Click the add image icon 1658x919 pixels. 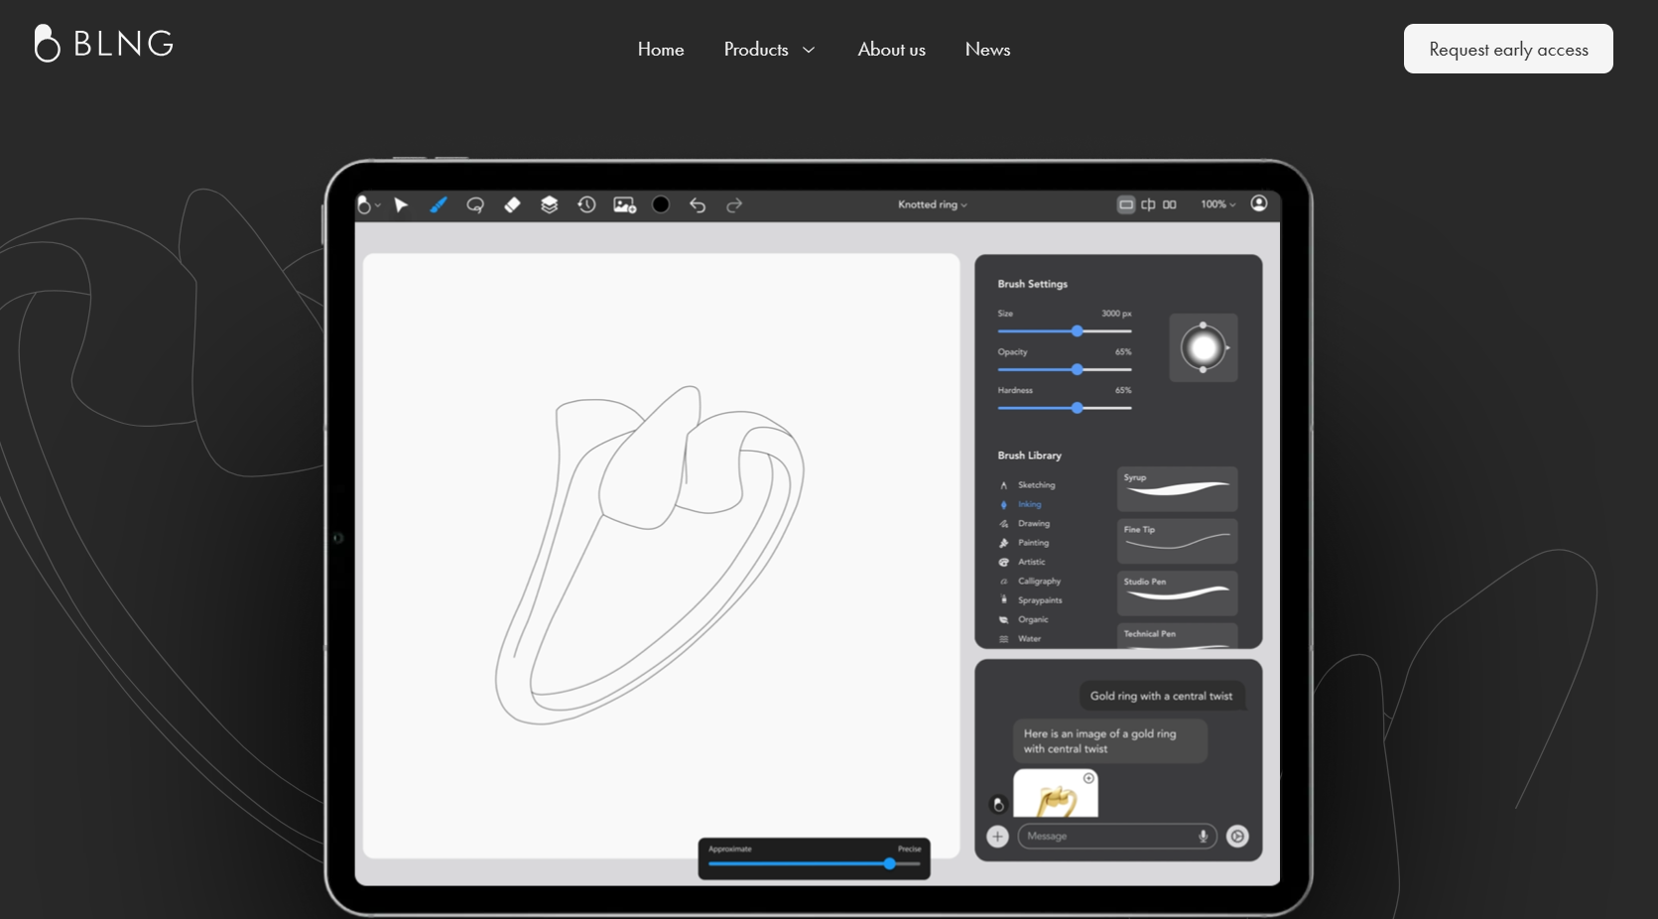tap(624, 204)
